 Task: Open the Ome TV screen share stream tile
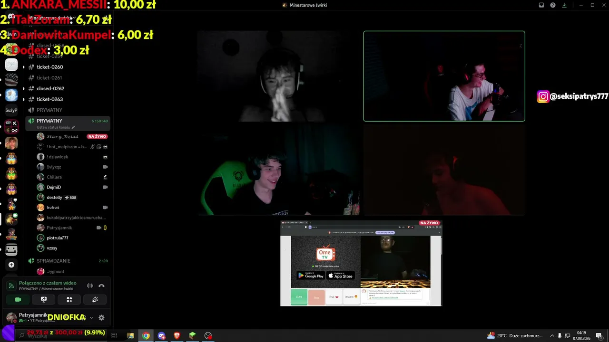click(361, 263)
